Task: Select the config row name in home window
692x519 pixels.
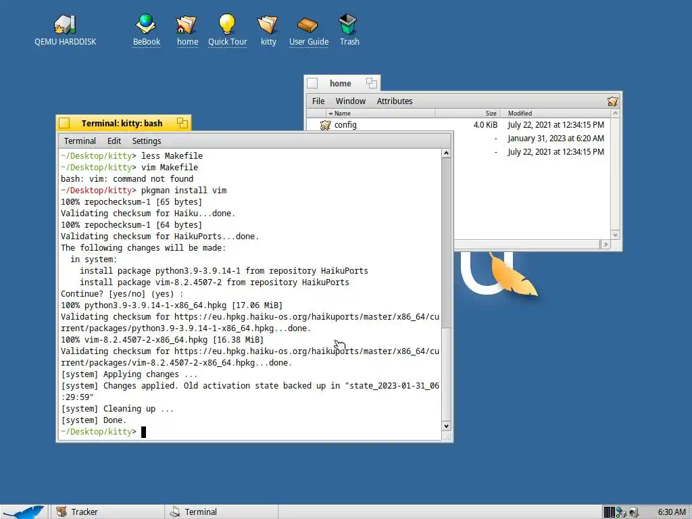Action: [345, 125]
